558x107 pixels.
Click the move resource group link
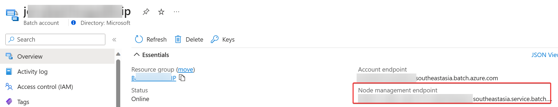[x=185, y=69]
